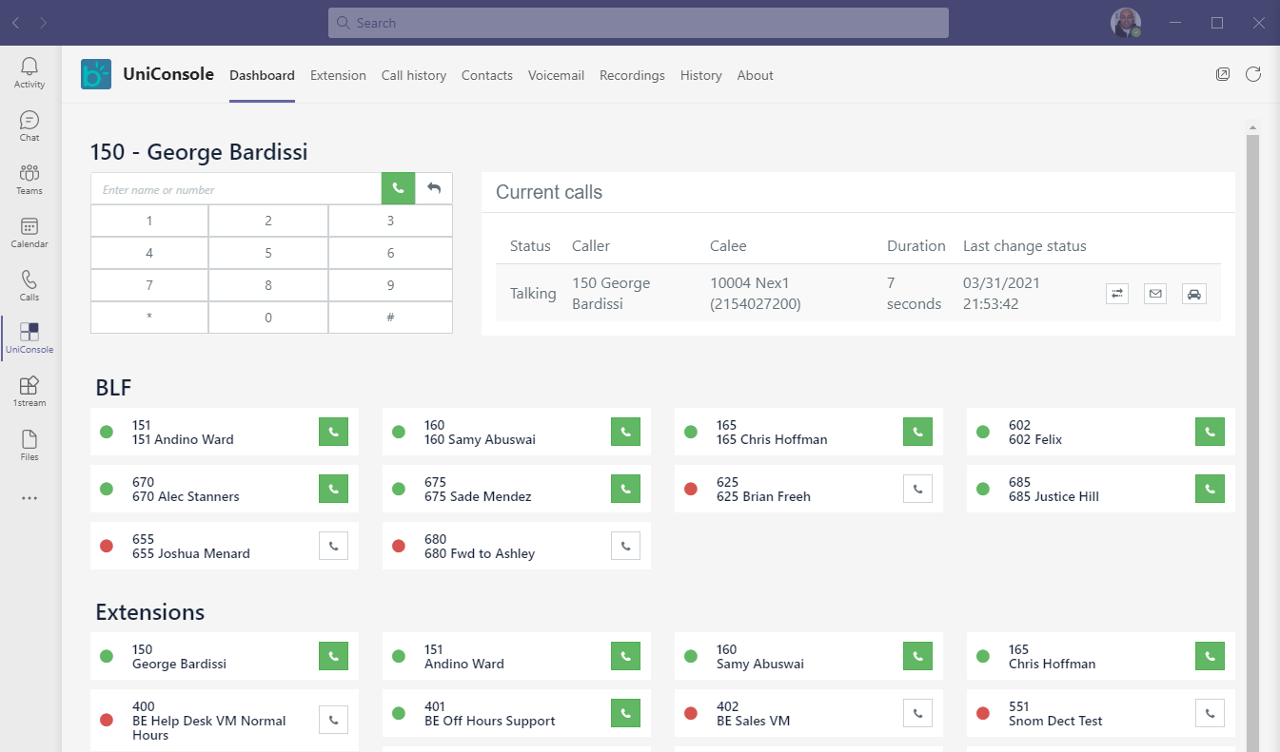Click the UniConsole logo icon
The width and height of the screenshot is (1280, 752).
pos(96,74)
